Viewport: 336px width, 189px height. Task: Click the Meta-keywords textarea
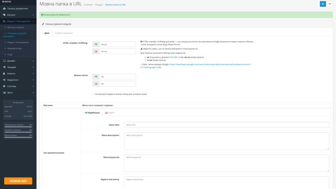point(226,163)
